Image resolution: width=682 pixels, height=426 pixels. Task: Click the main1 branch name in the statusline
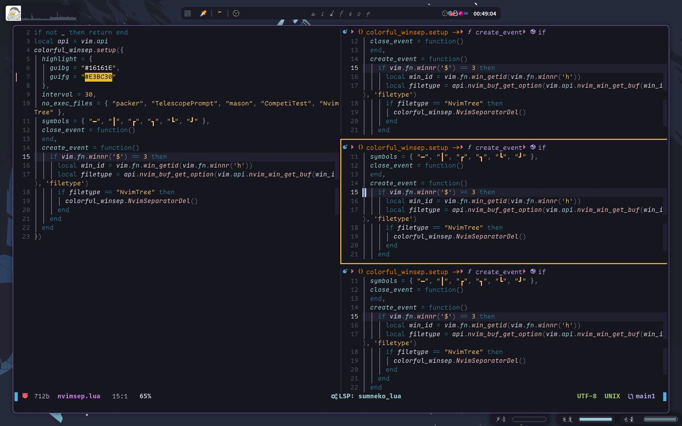pos(645,396)
